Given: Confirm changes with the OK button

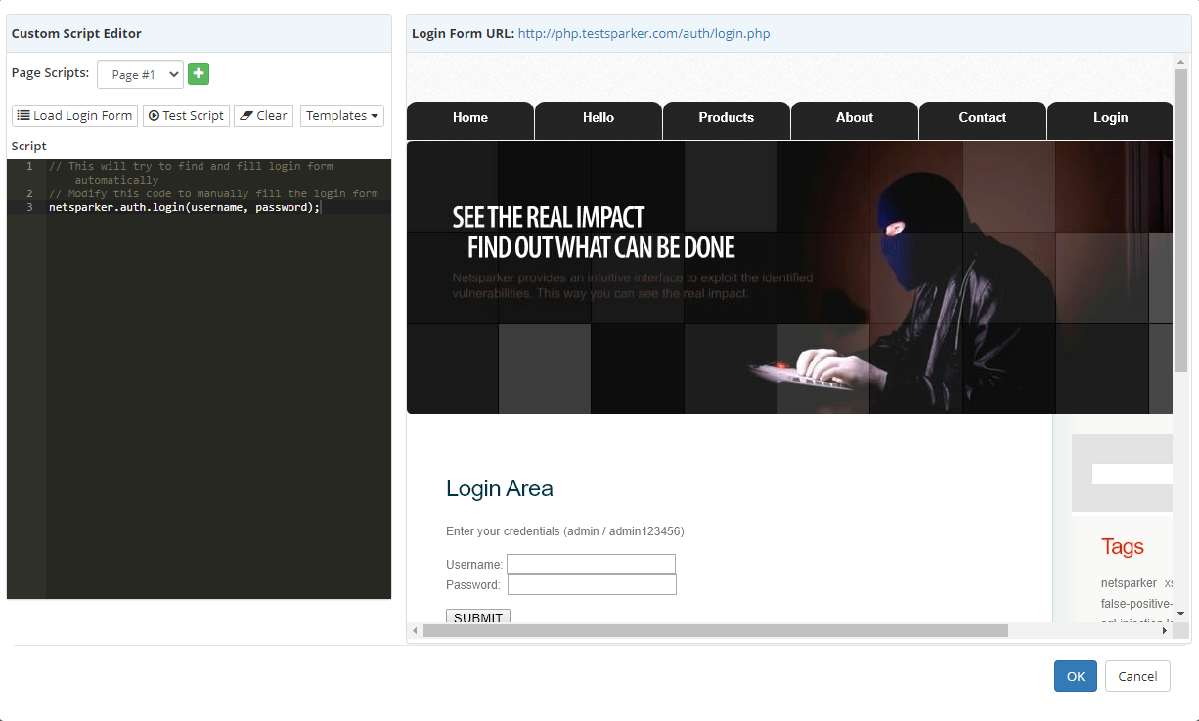Looking at the screenshot, I should click(x=1075, y=675).
